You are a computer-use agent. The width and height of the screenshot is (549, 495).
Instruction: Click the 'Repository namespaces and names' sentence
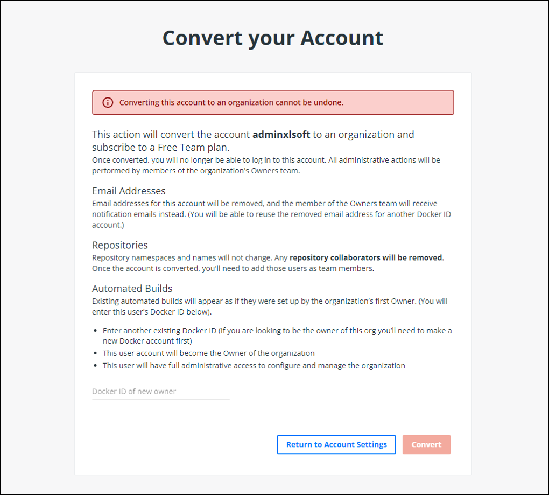click(x=182, y=258)
